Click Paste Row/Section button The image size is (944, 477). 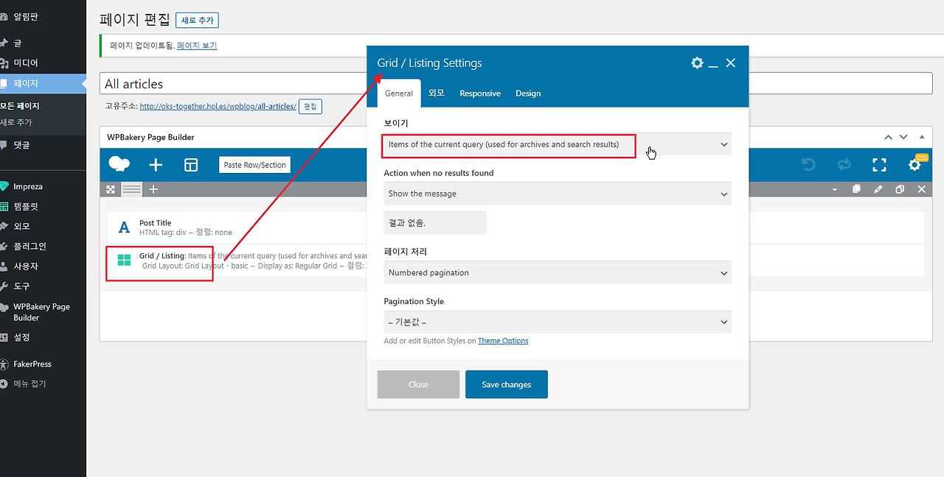click(x=254, y=165)
